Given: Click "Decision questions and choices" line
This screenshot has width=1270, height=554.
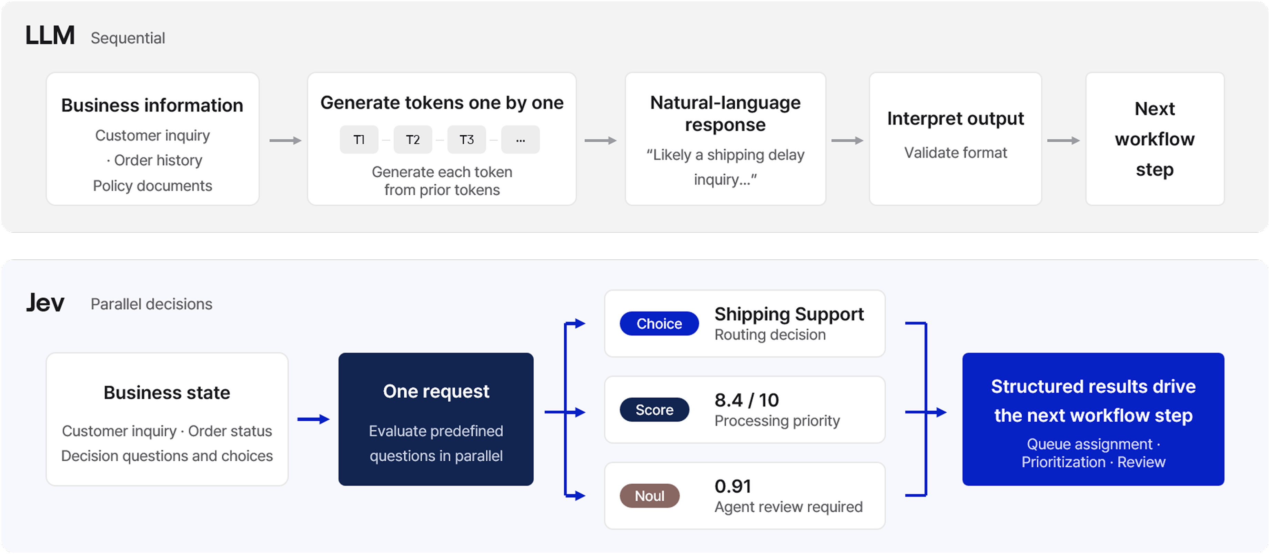Looking at the screenshot, I should click(x=167, y=456).
